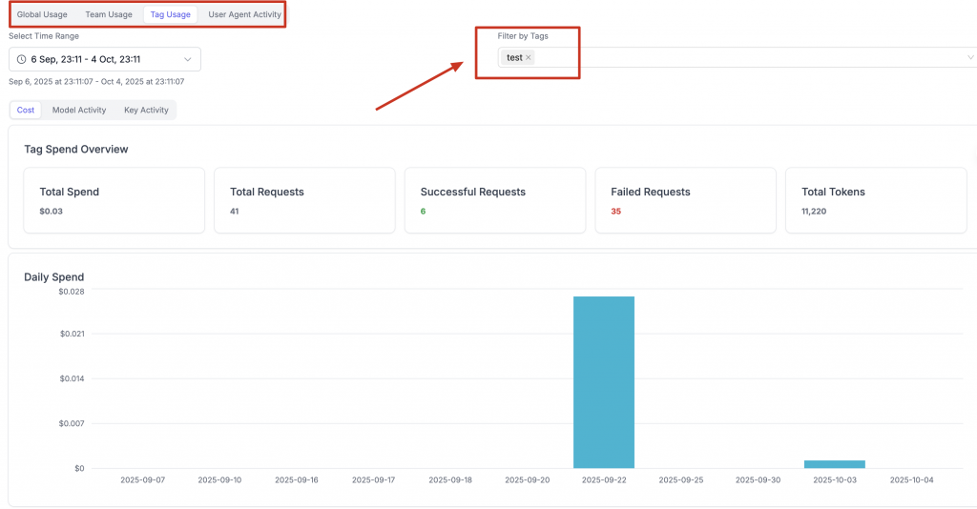Click the 2025-09-17 axis label
Viewport: 977px width, 509px height.
tap(373, 479)
